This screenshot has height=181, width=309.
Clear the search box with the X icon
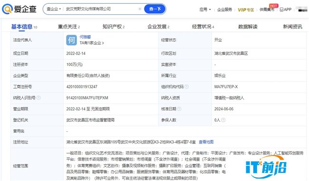coord(140,9)
